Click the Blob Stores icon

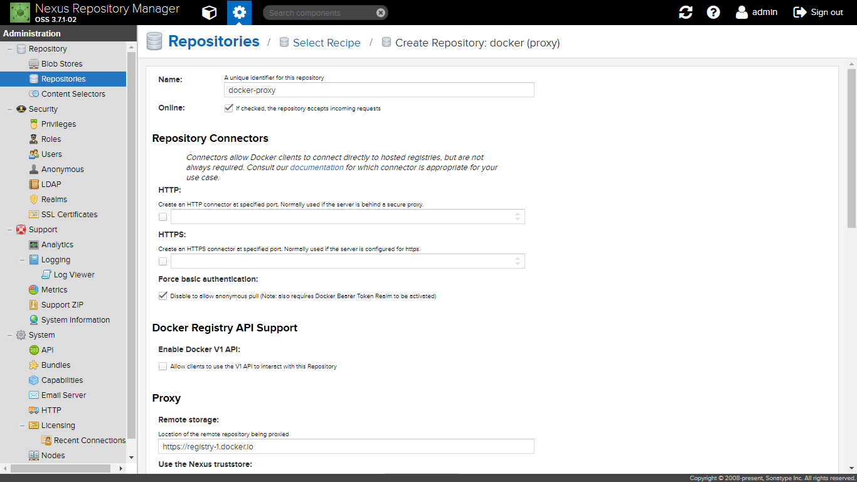[34, 64]
